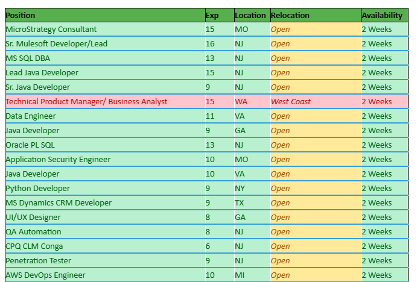
Task: Select the Data Engineer cell
Action: click(x=105, y=116)
